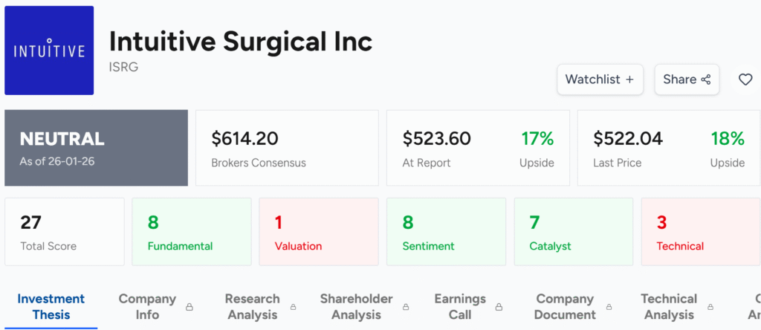This screenshot has width=761, height=330.
Task: Open the Sentiment score card
Action: [446, 232]
